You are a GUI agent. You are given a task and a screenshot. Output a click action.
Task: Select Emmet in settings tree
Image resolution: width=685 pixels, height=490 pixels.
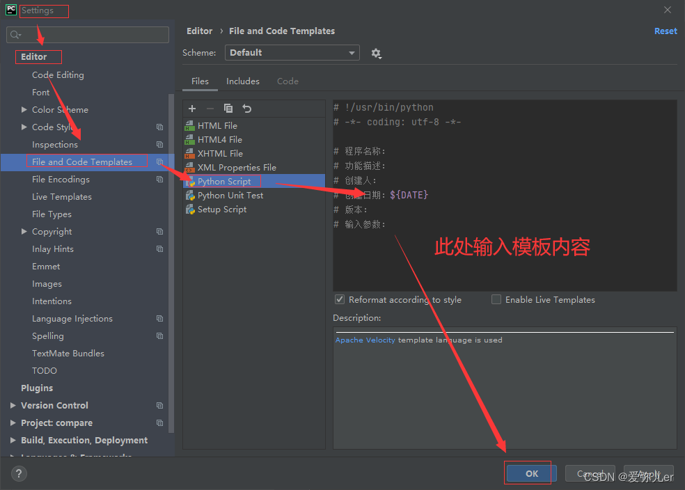point(46,267)
